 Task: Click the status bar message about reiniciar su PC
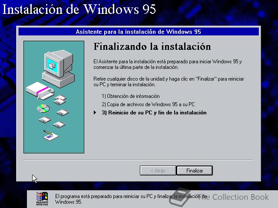point(131,199)
